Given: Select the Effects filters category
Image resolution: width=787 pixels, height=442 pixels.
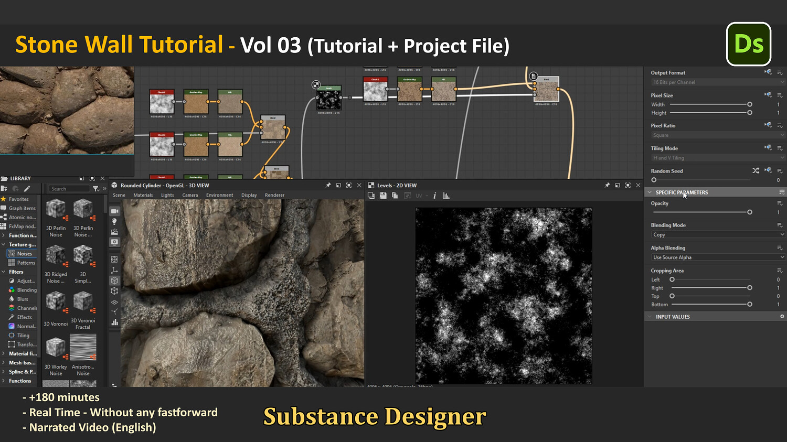Looking at the screenshot, I should pos(21,317).
